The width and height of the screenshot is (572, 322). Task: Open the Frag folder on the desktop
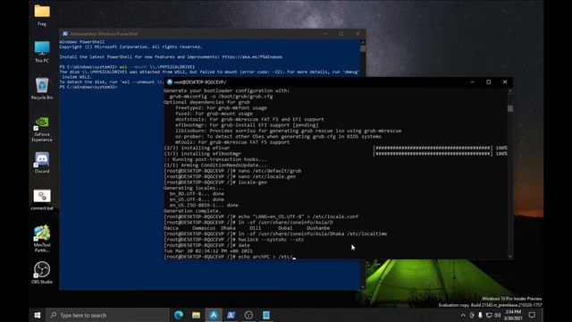(x=42, y=14)
